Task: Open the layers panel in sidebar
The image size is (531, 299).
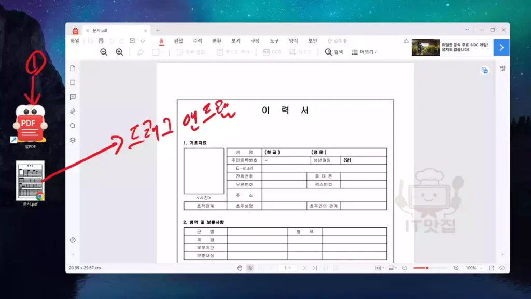Action: click(73, 140)
